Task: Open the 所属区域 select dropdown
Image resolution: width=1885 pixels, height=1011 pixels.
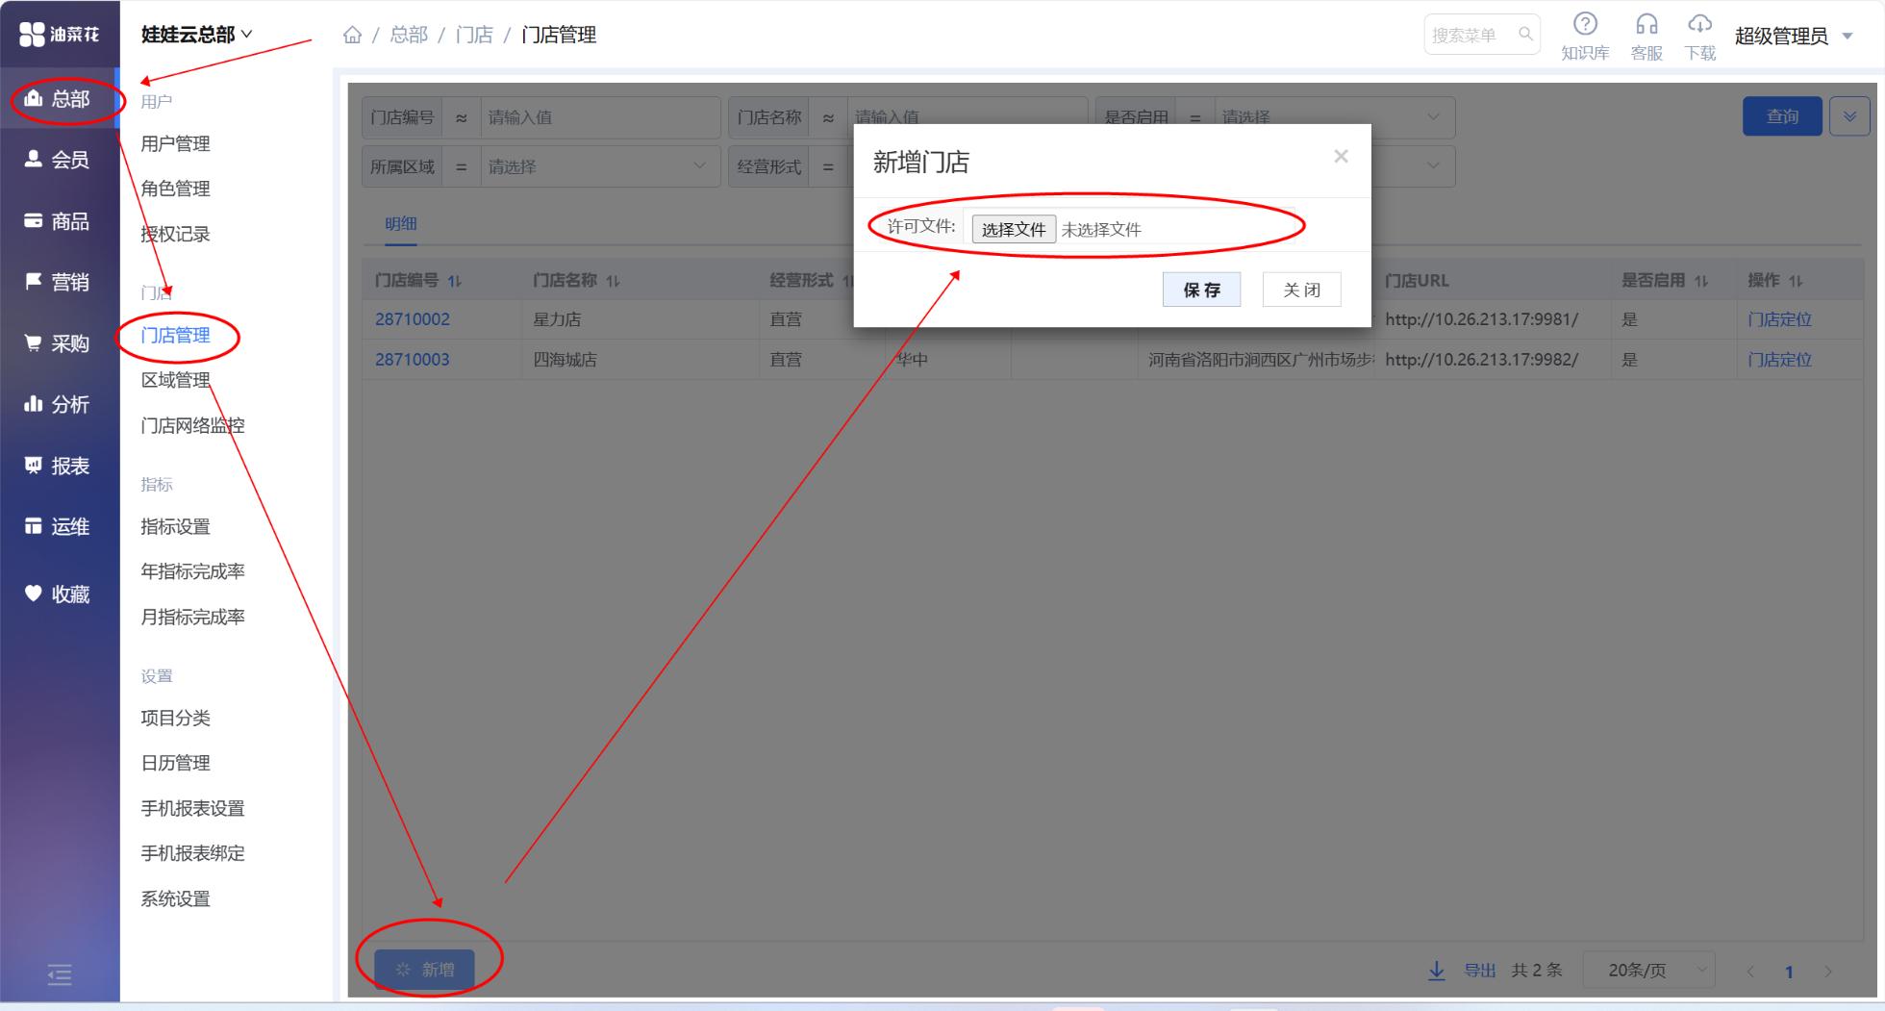Action: pyautogui.click(x=599, y=166)
